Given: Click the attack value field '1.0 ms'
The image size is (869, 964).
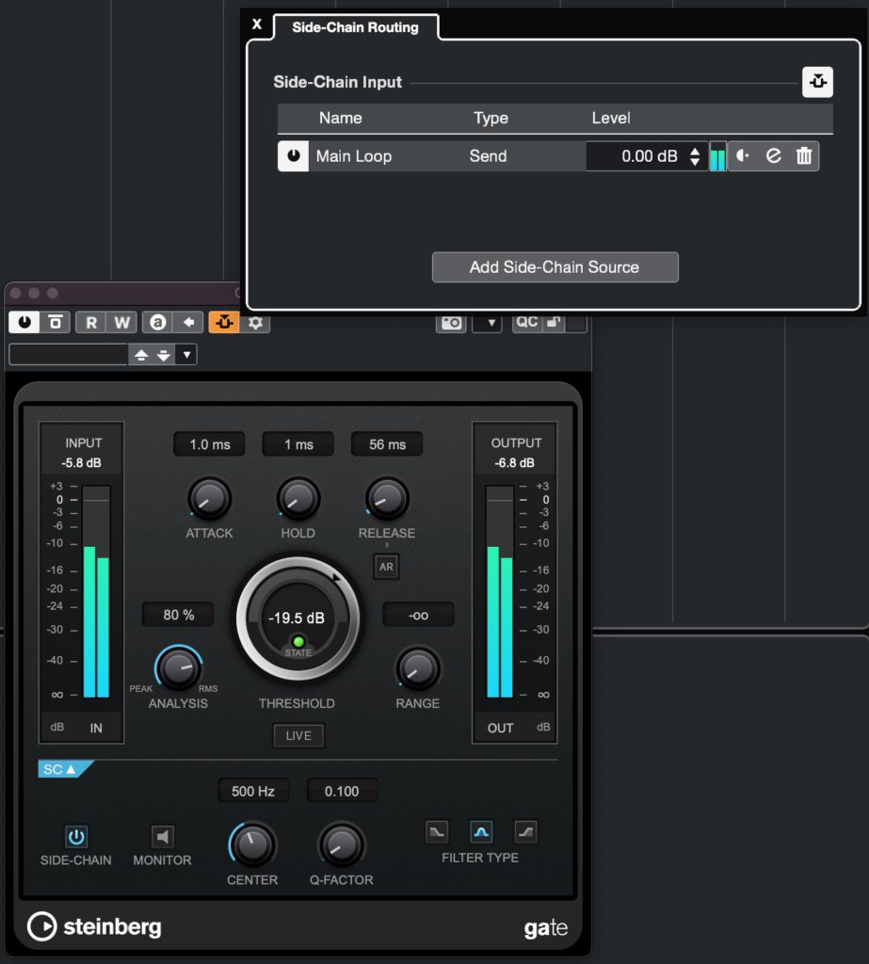Looking at the screenshot, I should coord(210,444).
